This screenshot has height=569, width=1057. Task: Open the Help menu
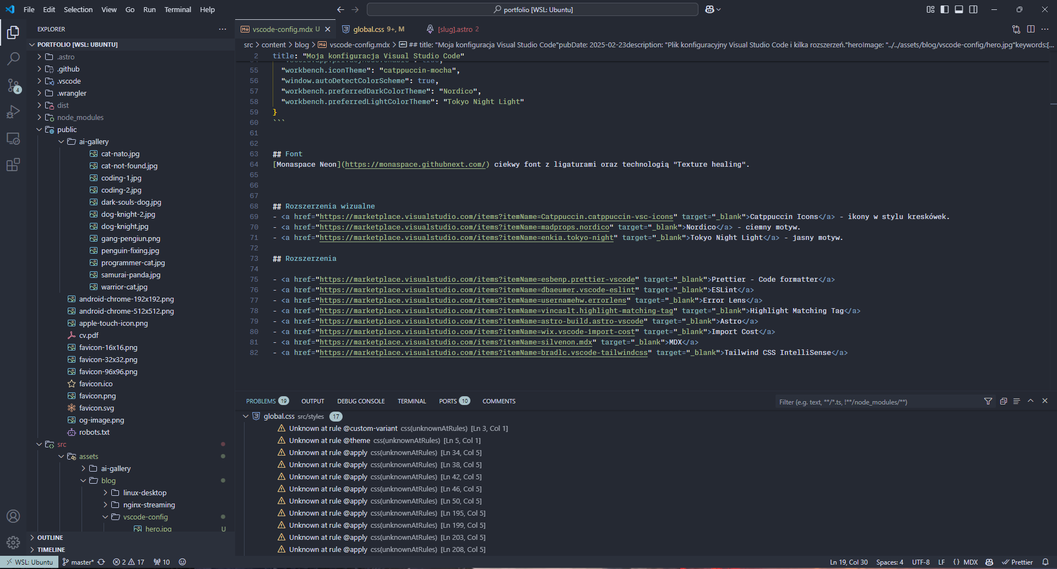(208, 9)
